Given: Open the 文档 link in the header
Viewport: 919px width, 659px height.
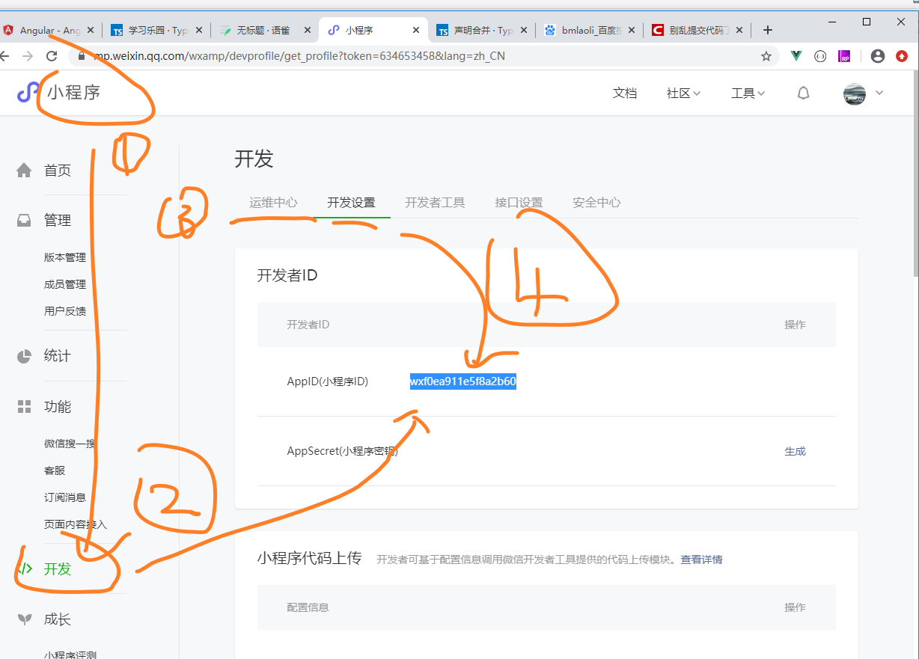Looking at the screenshot, I should pyautogui.click(x=625, y=93).
